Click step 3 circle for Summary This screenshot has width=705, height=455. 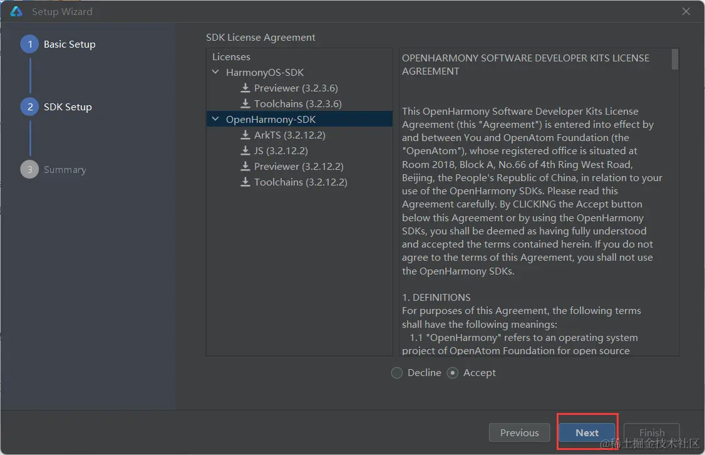[29, 169]
